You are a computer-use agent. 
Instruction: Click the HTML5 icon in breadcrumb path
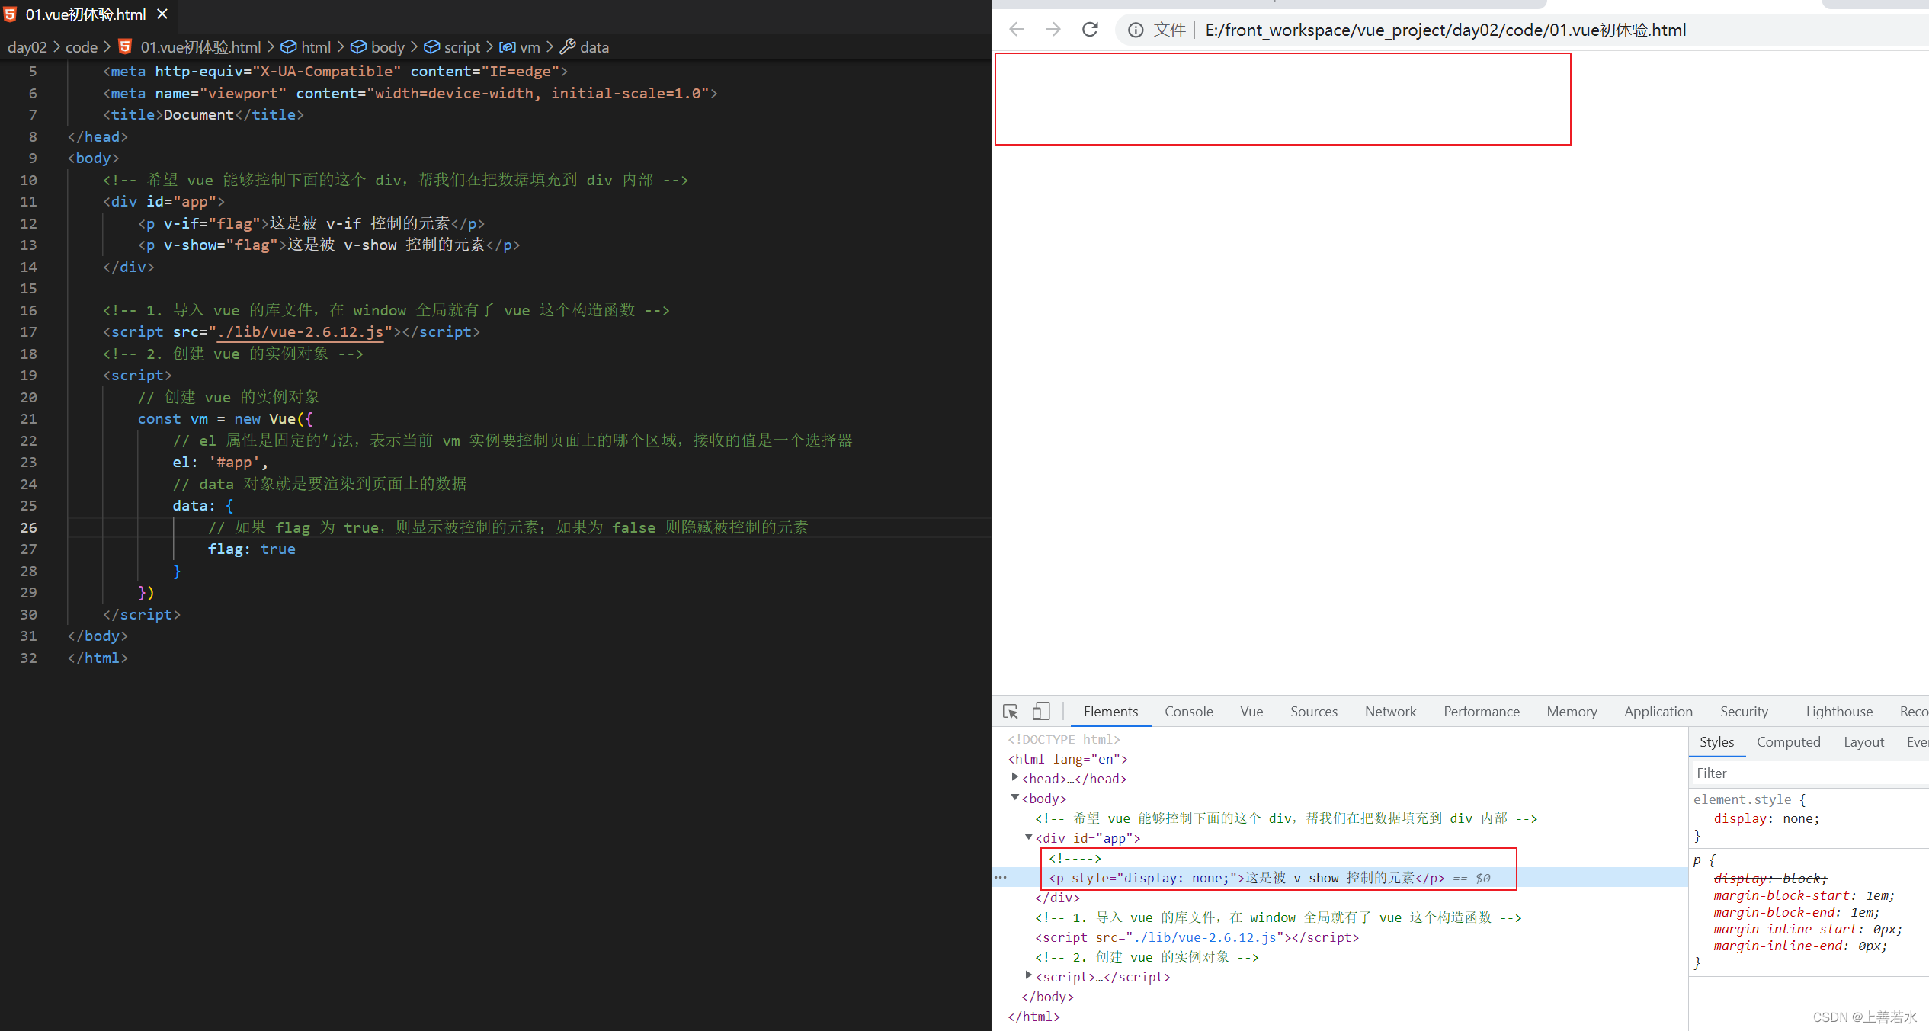[125, 47]
